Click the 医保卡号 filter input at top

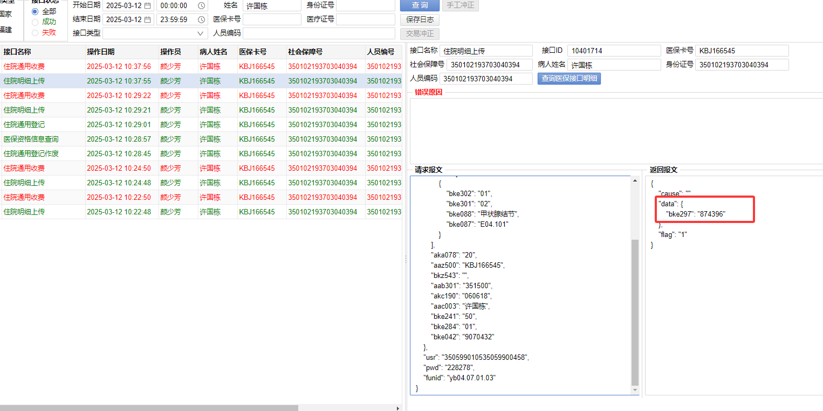pos(272,19)
